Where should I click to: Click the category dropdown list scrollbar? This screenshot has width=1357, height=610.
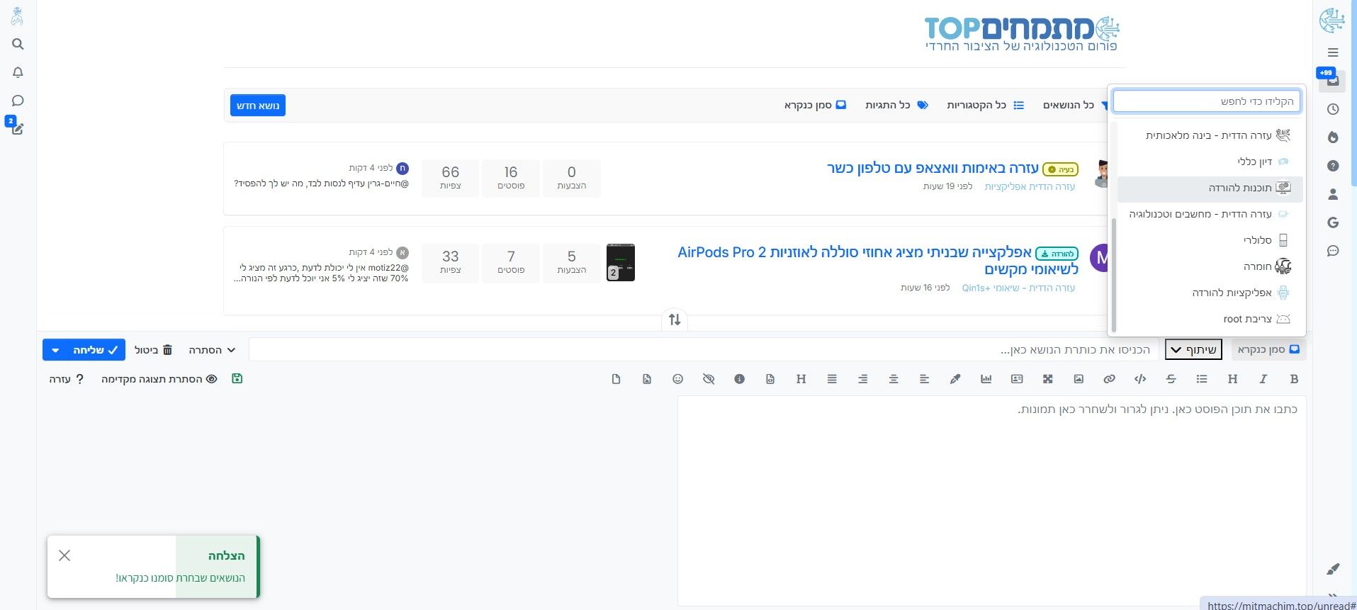point(1113,275)
